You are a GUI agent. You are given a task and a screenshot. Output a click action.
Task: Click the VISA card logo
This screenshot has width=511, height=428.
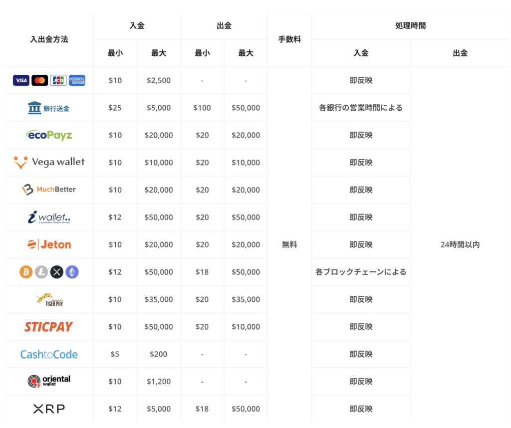(x=21, y=80)
